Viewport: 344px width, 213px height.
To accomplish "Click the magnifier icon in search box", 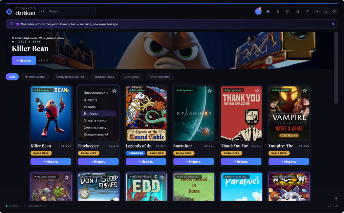I will [43, 11].
